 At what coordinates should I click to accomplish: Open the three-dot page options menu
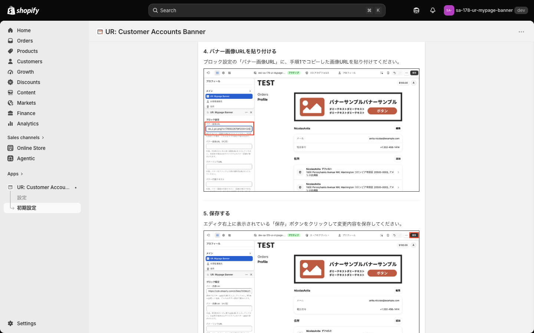(x=521, y=32)
